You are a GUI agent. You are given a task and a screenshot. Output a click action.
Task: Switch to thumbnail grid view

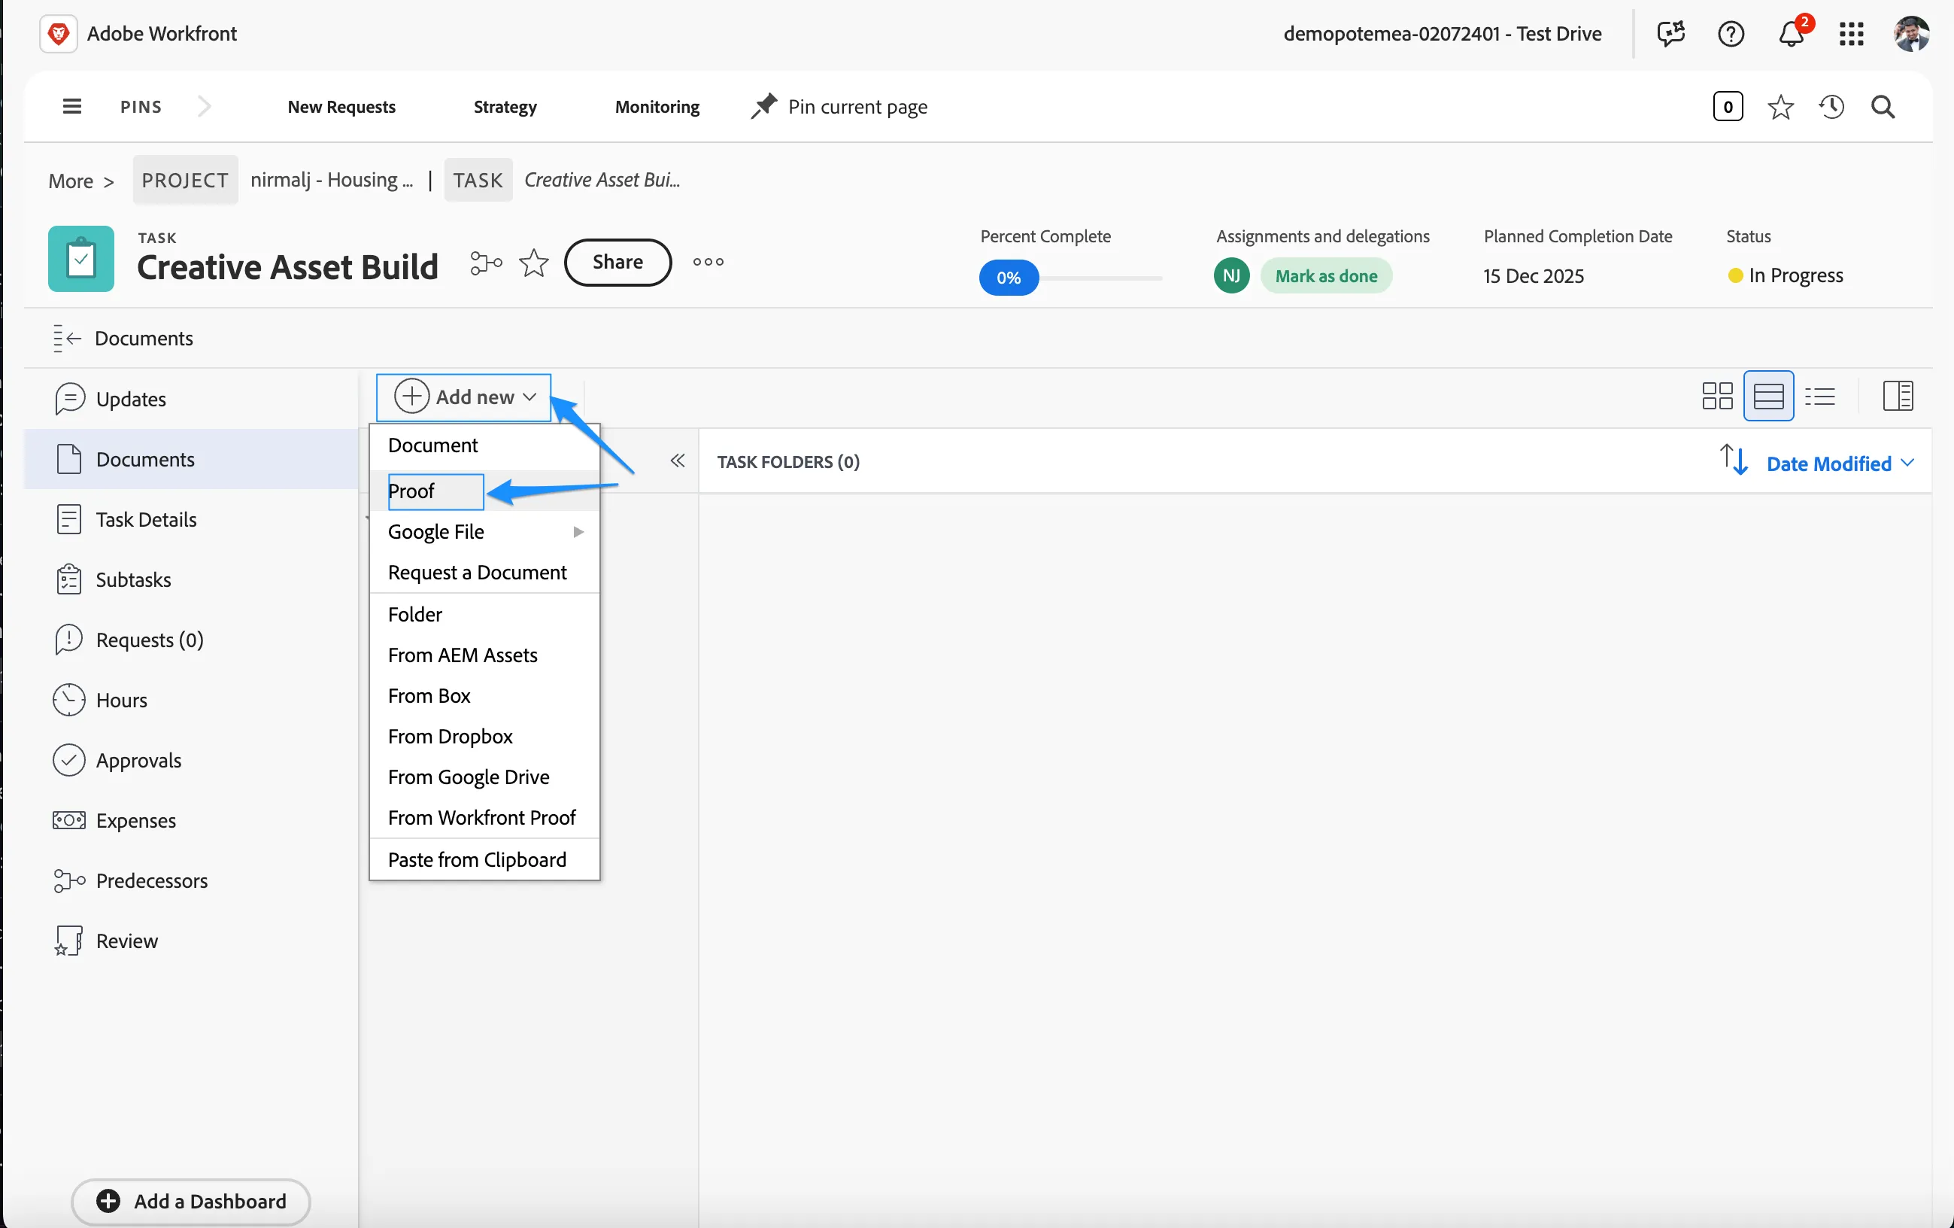point(1717,396)
